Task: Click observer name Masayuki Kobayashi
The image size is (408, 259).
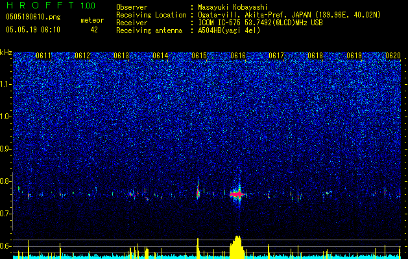Action: [x=233, y=7]
